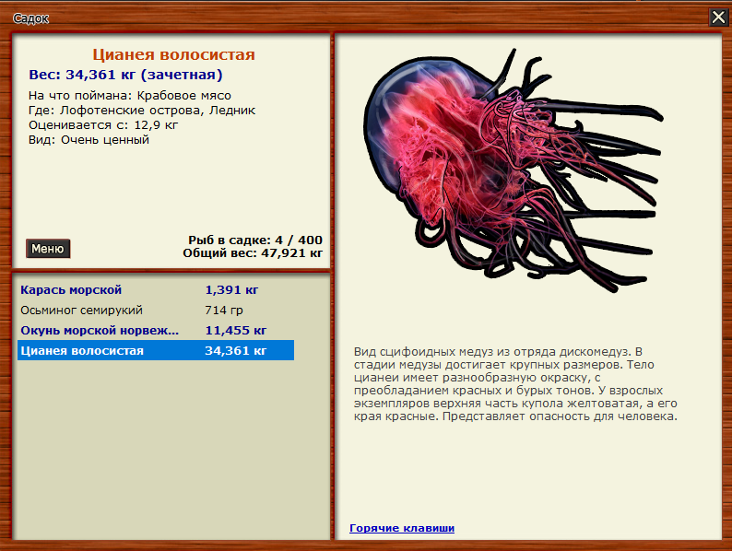Click the Оценивается с: 12,9 кг line
This screenshot has height=551, width=732.
click(x=103, y=125)
